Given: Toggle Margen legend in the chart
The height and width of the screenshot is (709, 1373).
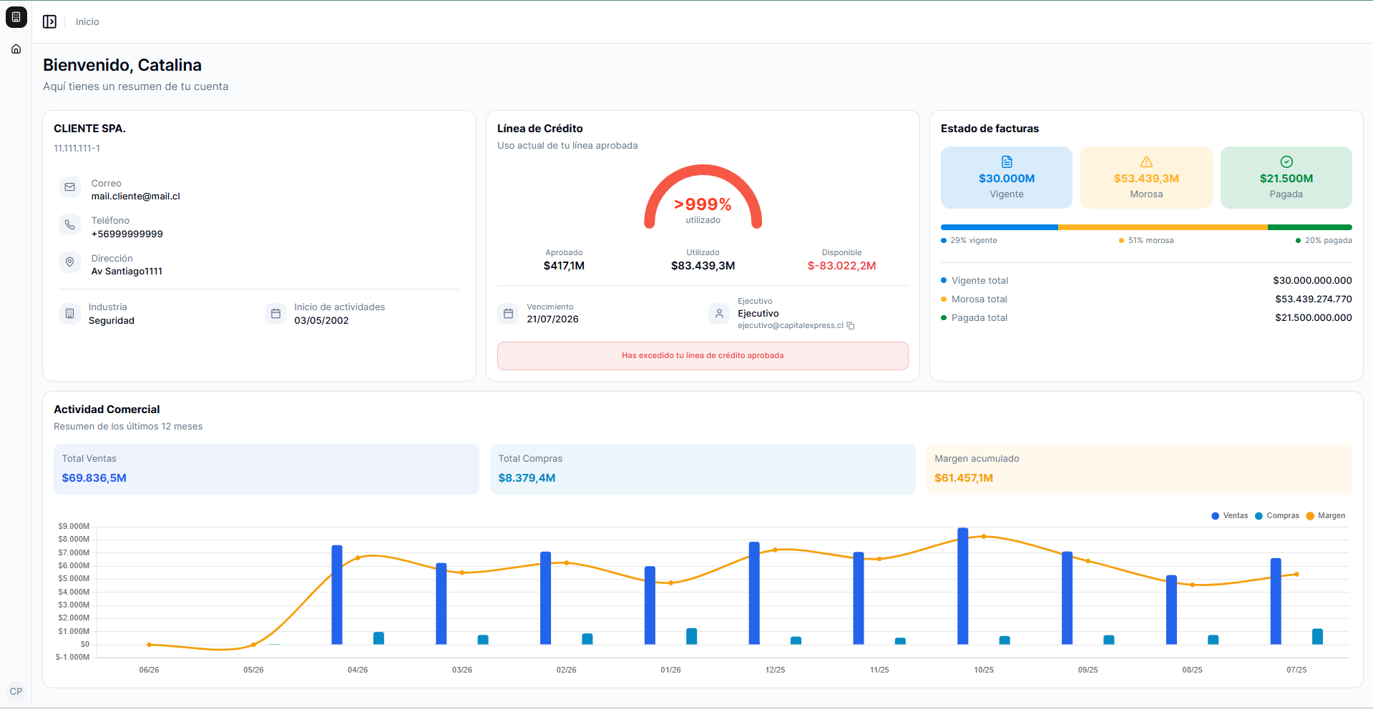Looking at the screenshot, I should click(x=1326, y=516).
